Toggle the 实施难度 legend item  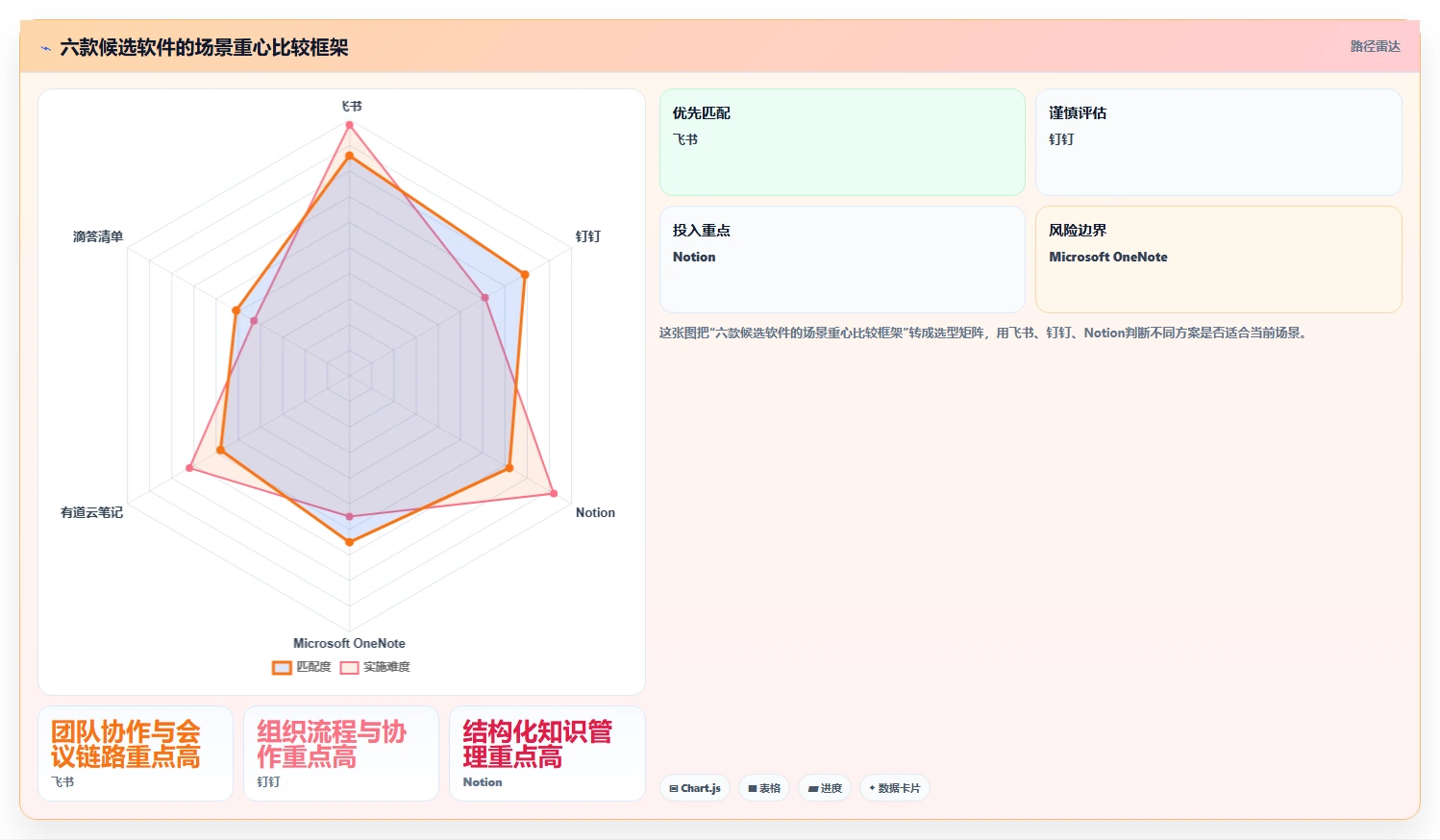tap(374, 667)
